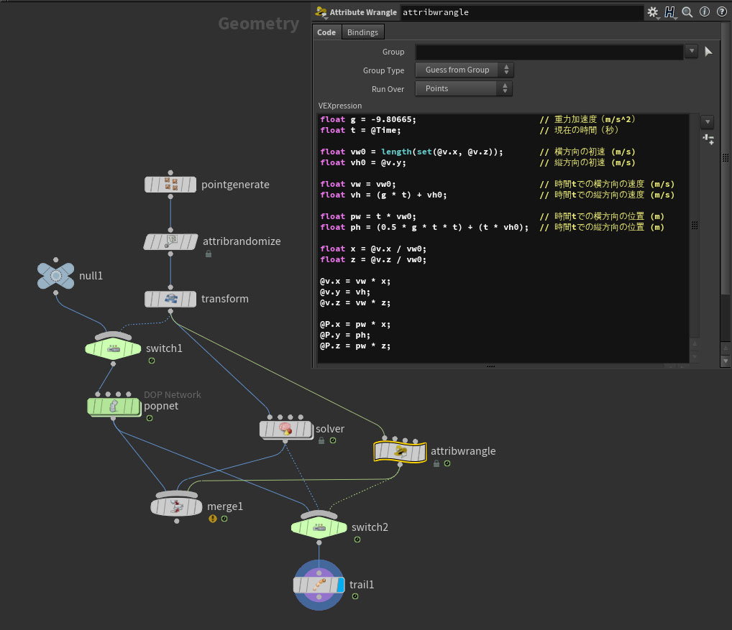Image resolution: width=732 pixels, height=630 pixels.
Task: Select the pointgenerate node icon
Action: tap(170, 185)
